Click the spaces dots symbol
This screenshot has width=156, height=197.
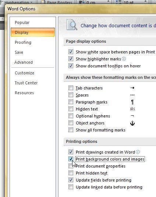(x=132, y=95)
